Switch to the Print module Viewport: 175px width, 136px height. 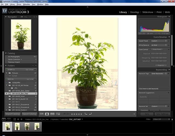point(159,12)
